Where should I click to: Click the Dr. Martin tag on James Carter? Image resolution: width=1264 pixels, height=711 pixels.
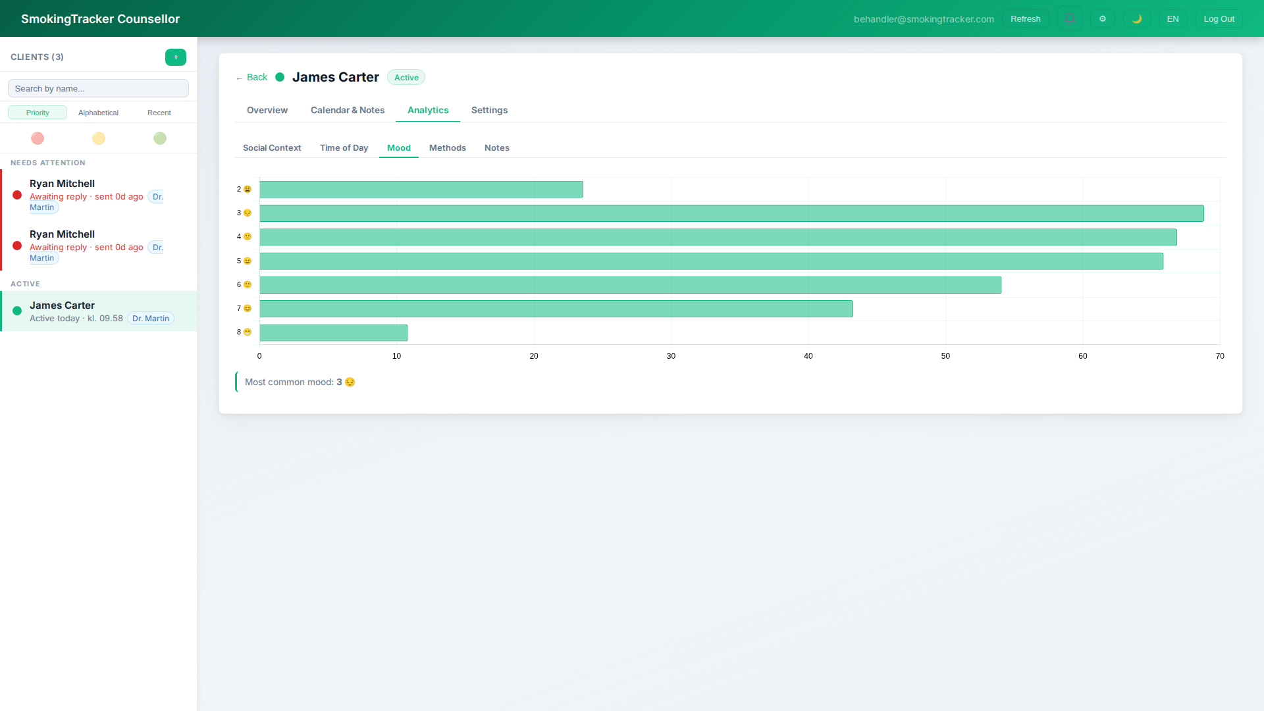pyautogui.click(x=150, y=318)
